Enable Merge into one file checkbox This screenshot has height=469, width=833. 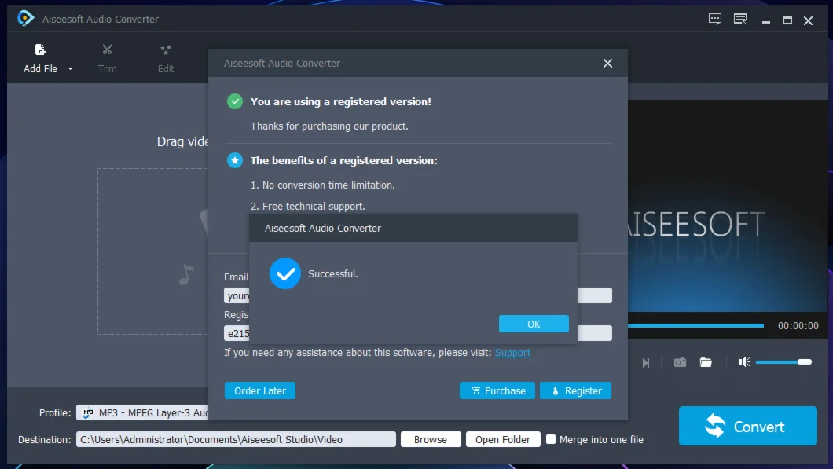pos(551,439)
